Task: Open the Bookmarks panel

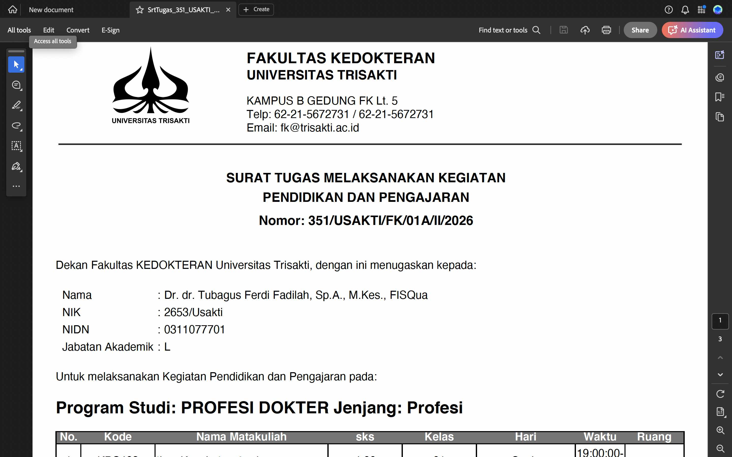Action: coord(720,97)
